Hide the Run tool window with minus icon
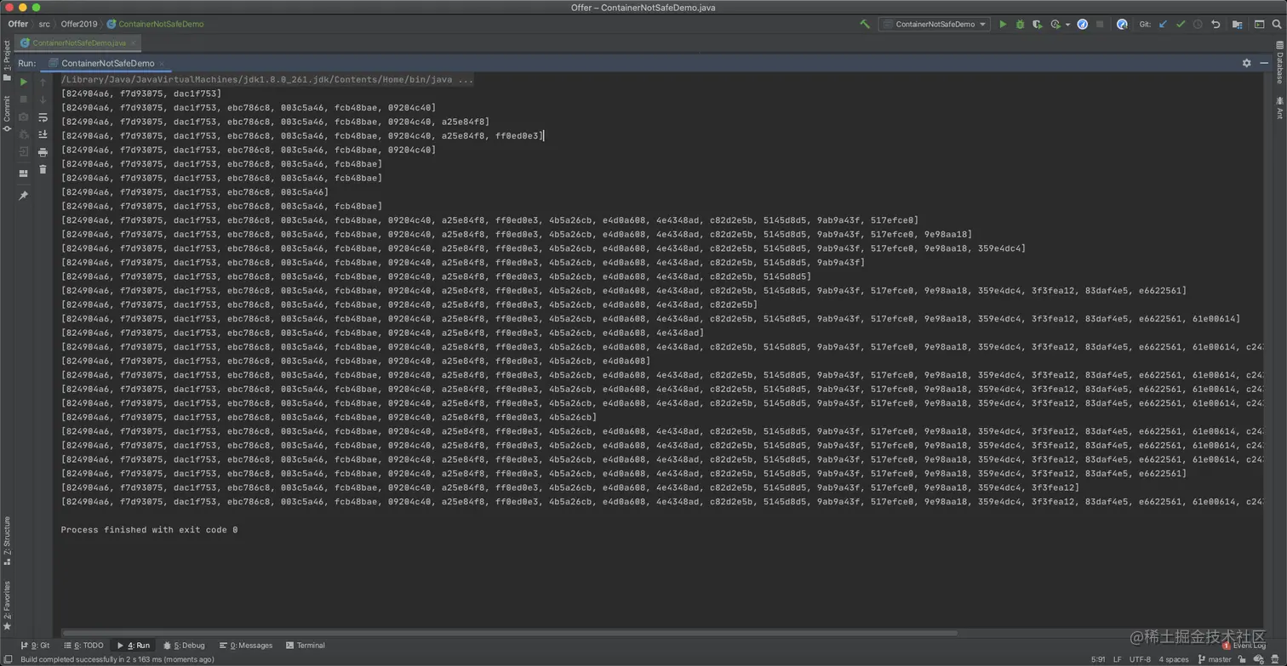 tap(1265, 63)
